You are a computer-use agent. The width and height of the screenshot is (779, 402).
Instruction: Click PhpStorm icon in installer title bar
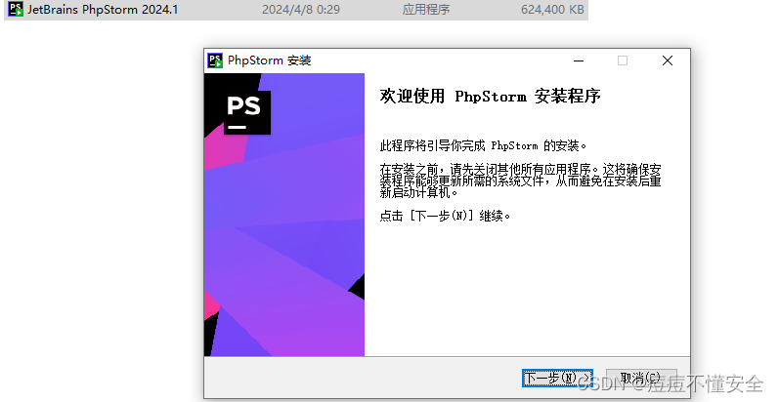tap(215, 60)
